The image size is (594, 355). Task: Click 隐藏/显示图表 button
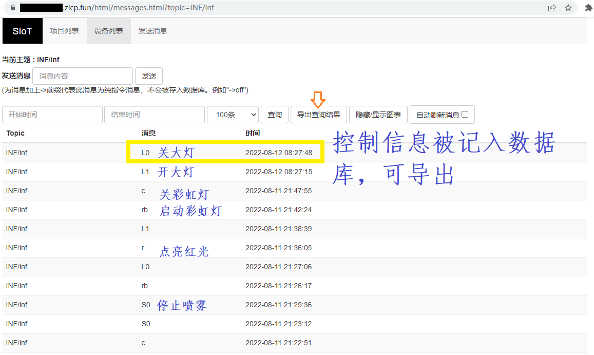[x=378, y=115]
